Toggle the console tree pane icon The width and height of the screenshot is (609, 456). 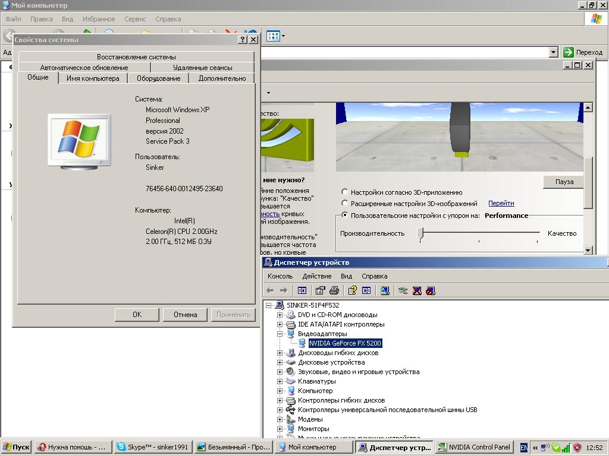click(x=302, y=290)
